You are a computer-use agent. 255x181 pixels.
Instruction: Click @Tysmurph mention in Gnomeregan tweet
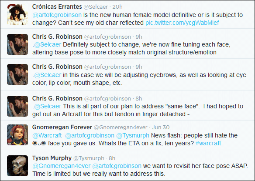click(133, 135)
